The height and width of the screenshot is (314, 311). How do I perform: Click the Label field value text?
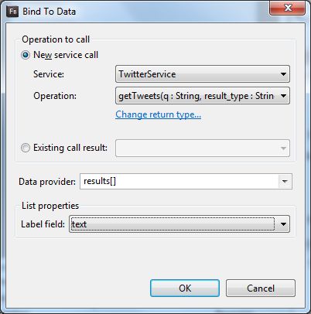(x=79, y=224)
